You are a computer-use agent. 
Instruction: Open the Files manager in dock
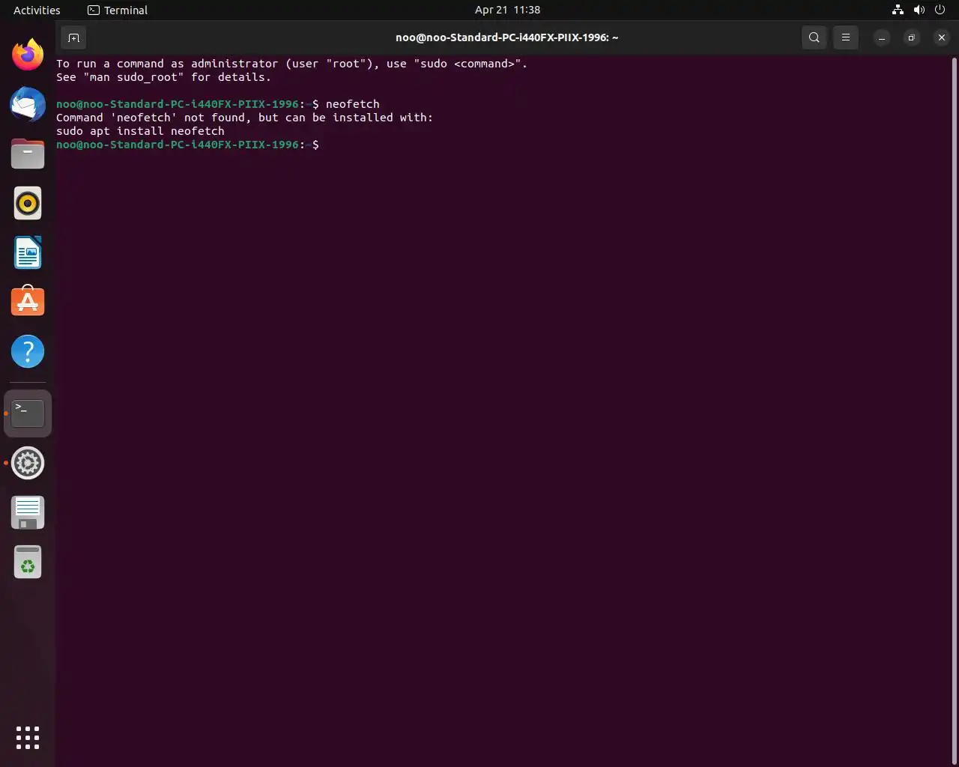pos(28,154)
